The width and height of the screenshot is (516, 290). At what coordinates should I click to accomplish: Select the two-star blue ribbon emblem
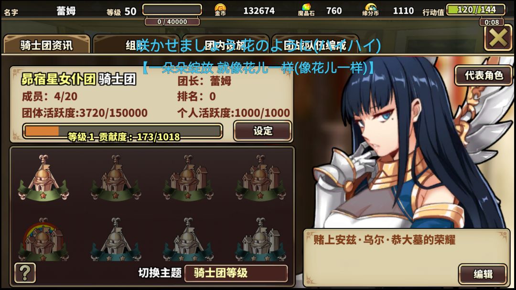[x=116, y=239]
